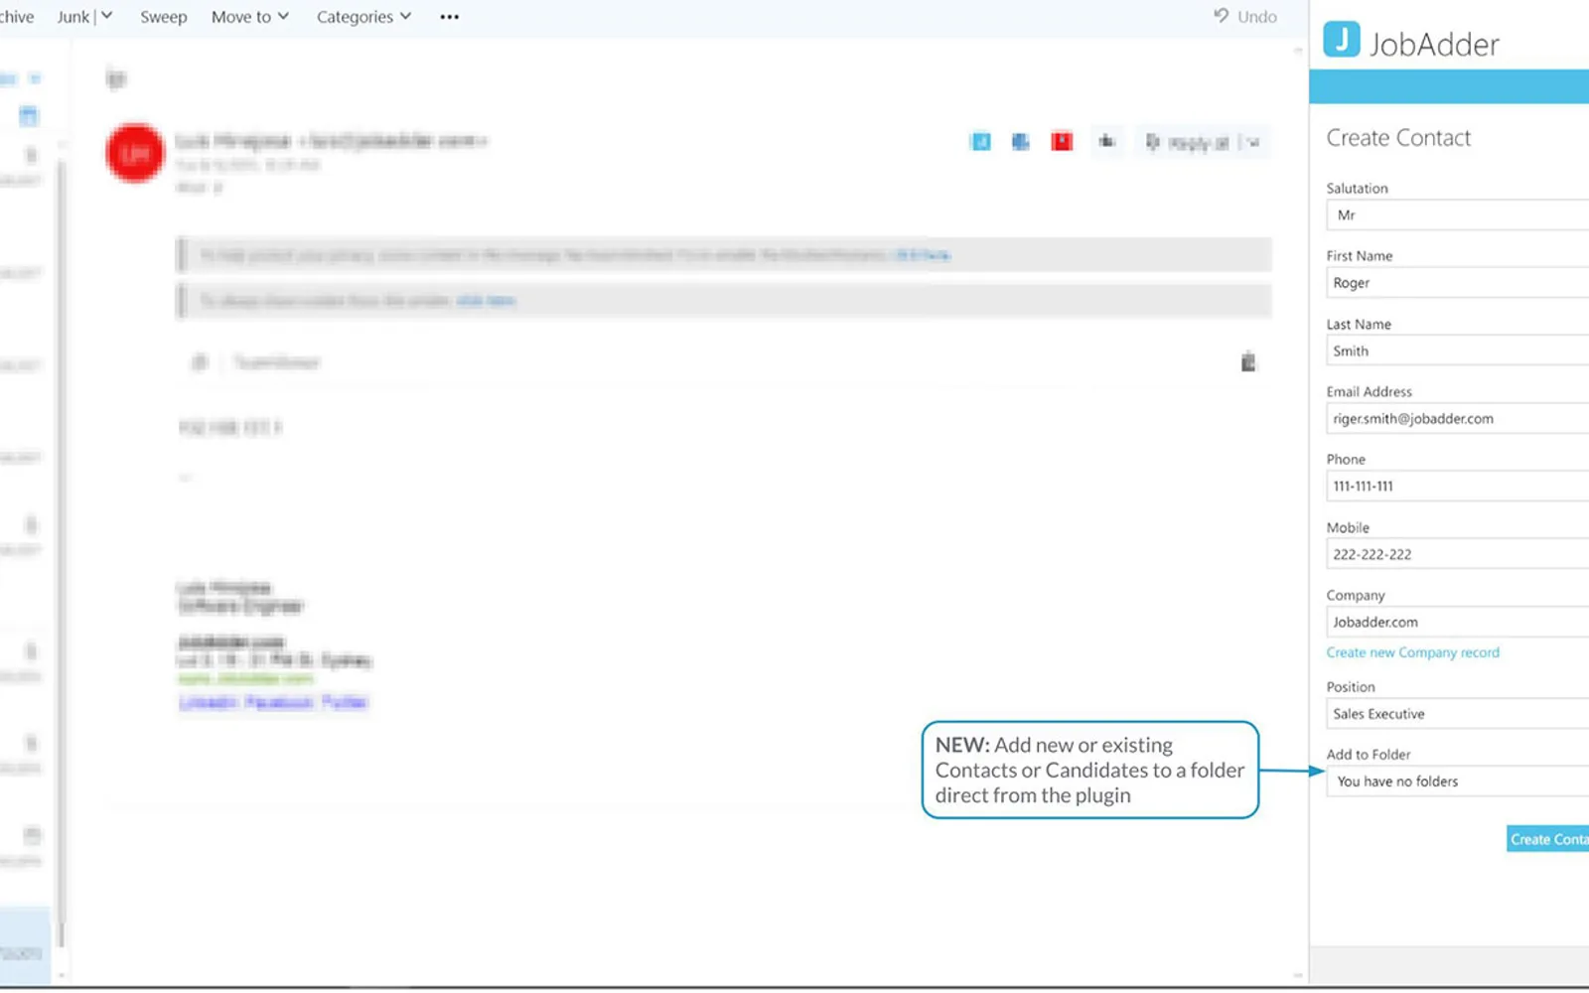Click the dark blue add-in icon in message header
This screenshot has width=1589, height=993.
(1021, 142)
